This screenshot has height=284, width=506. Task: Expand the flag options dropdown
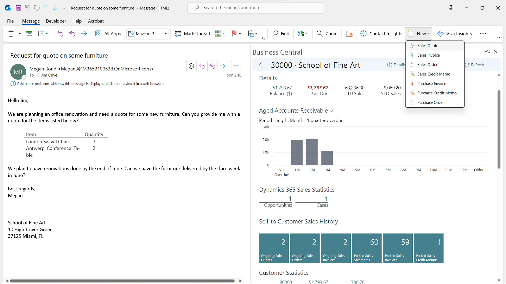(240, 33)
